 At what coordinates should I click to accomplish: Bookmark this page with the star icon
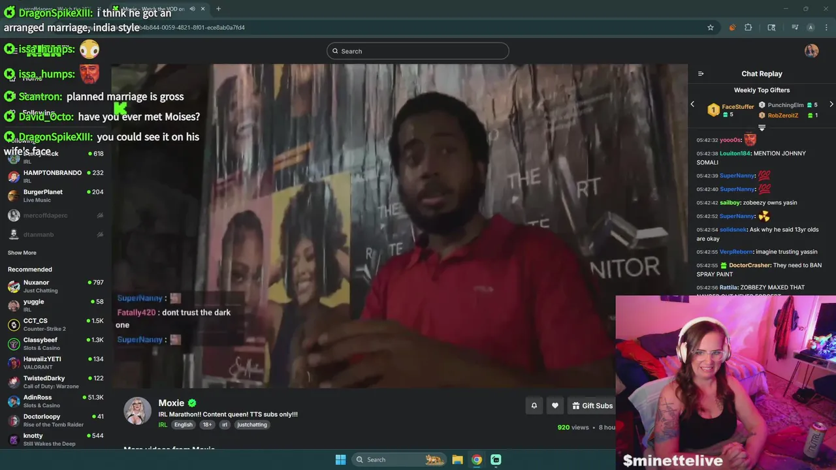click(711, 27)
